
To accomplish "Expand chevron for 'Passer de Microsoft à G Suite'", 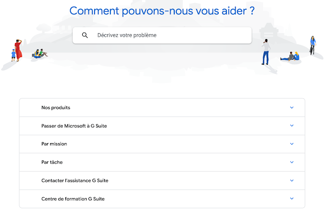I will tap(292, 126).
